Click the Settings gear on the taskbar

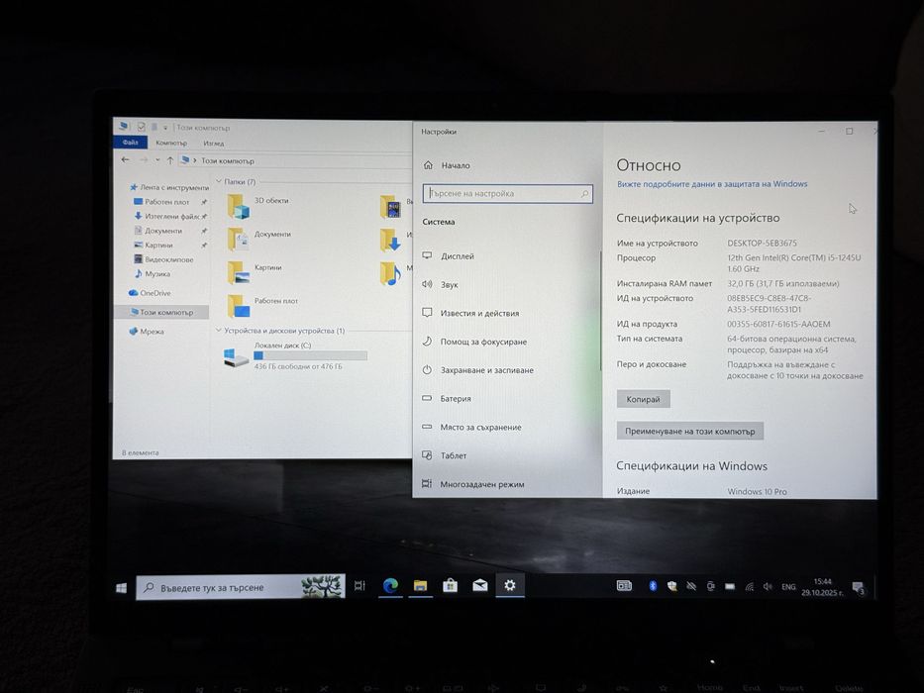coord(510,585)
